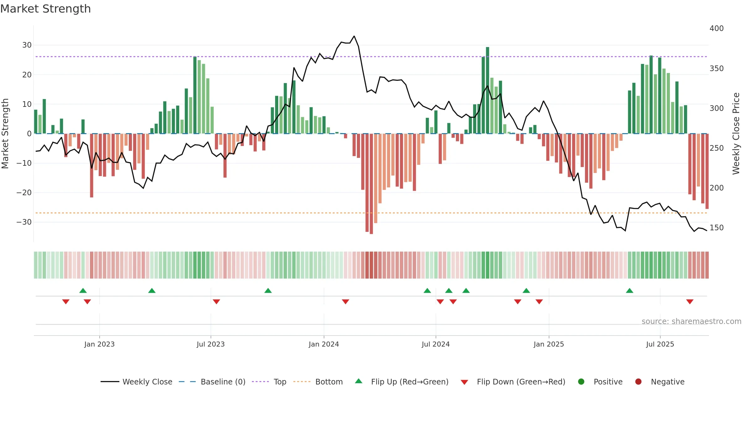Toggle Flip Up (Red→Green) legend entry
The image size is (752, 423).
coord(402,382)
